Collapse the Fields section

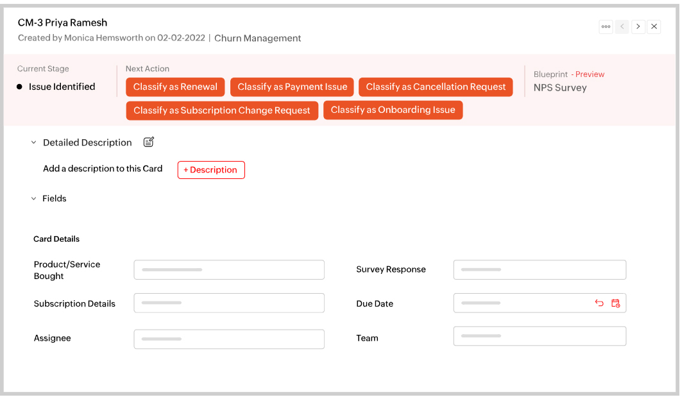click(x=33, y=199)
